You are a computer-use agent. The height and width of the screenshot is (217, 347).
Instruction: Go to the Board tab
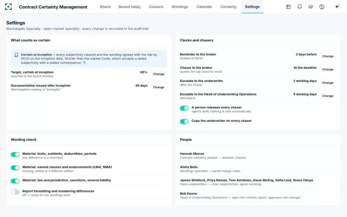105,7
